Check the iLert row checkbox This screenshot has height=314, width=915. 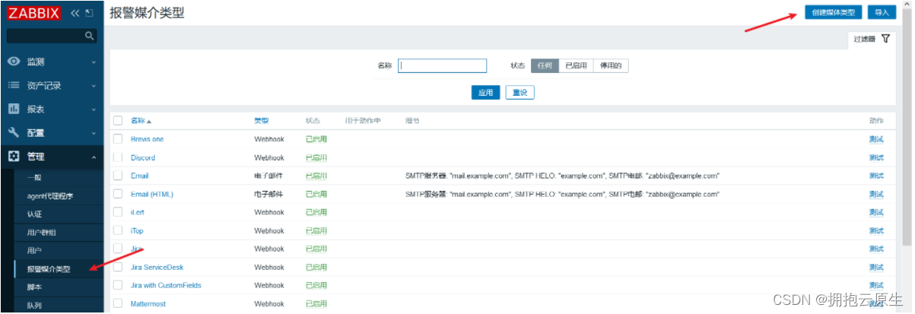point(117,212)
